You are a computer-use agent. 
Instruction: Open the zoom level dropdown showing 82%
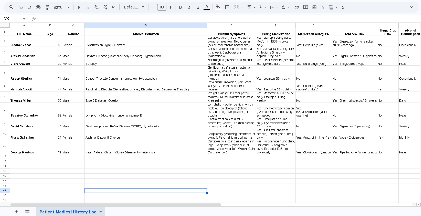pos(62,7)
